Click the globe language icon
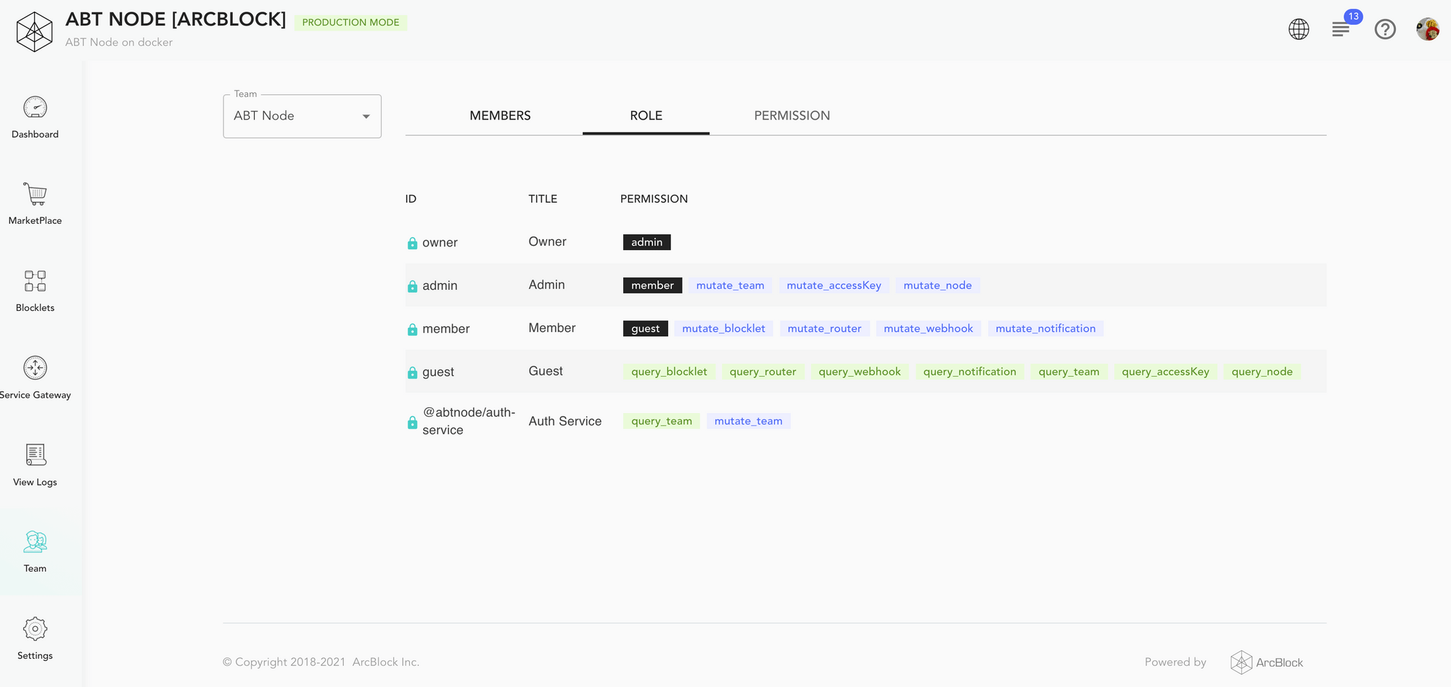 tap(1299, 29)
